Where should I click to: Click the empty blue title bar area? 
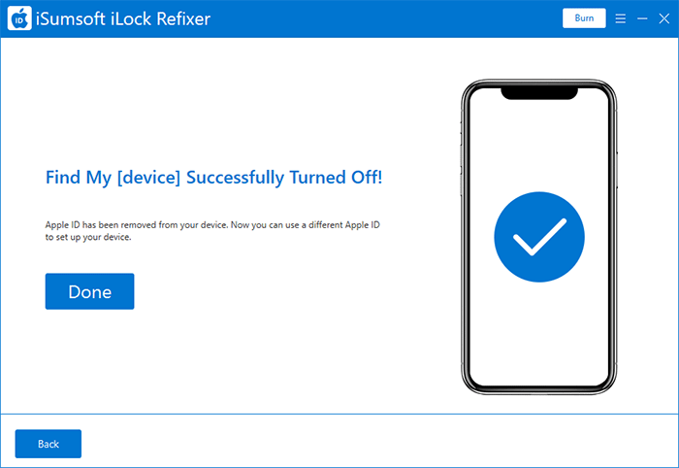[385, 18]
